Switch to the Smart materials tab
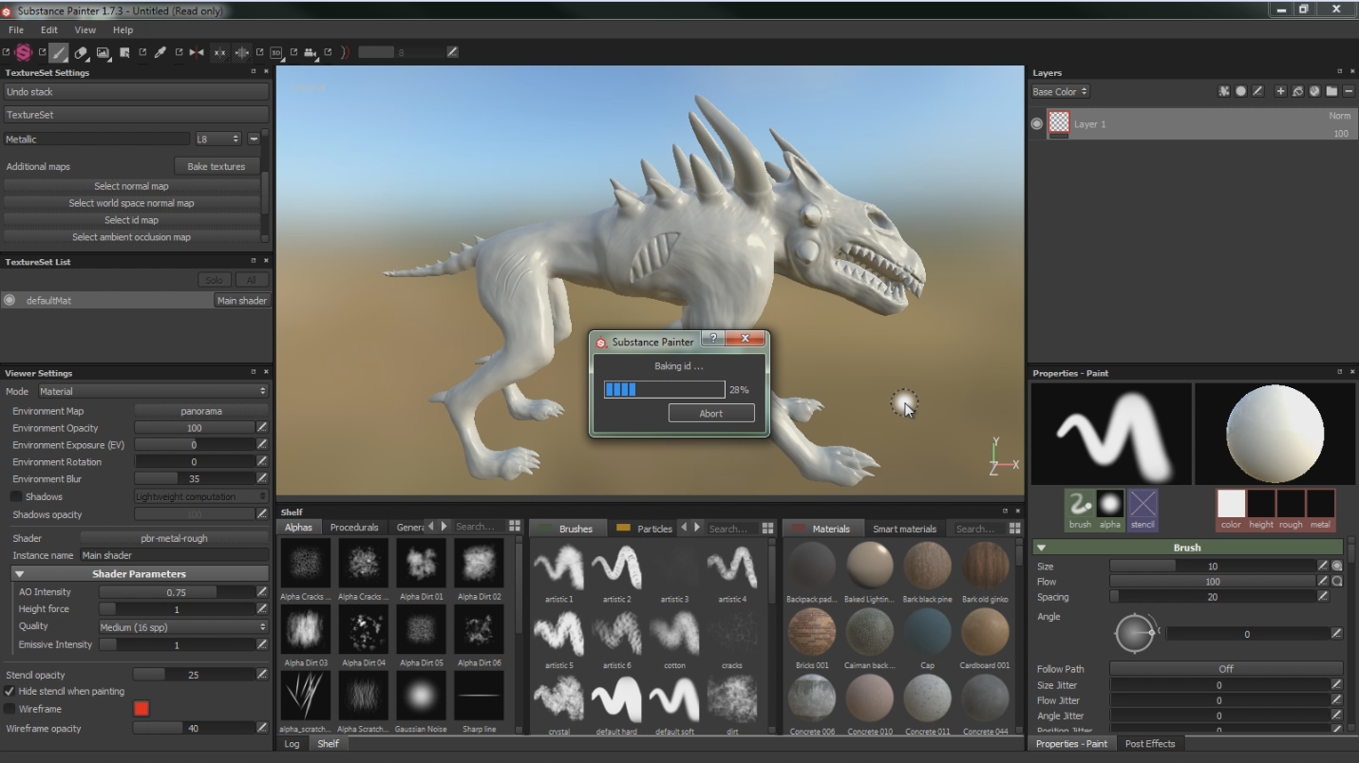The width and height of the screenshot is (1359, 763). pyautogui.click(x=904, y=529)
